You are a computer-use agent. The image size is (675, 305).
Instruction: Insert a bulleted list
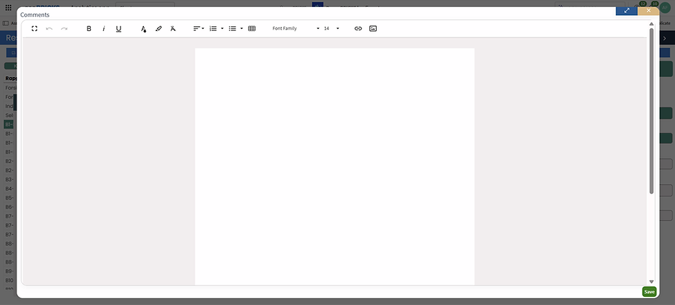(233, 28)
